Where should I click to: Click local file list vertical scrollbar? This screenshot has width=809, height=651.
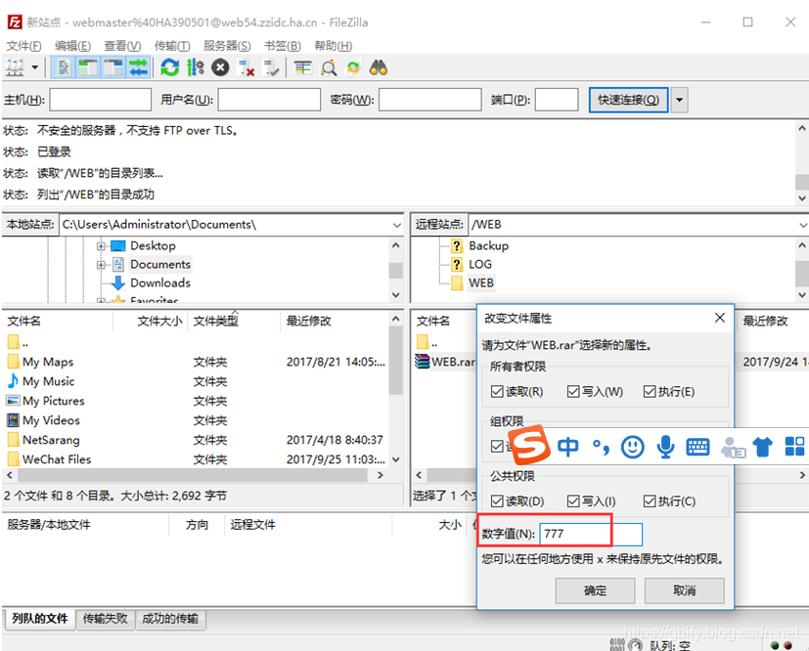(396, 361)
